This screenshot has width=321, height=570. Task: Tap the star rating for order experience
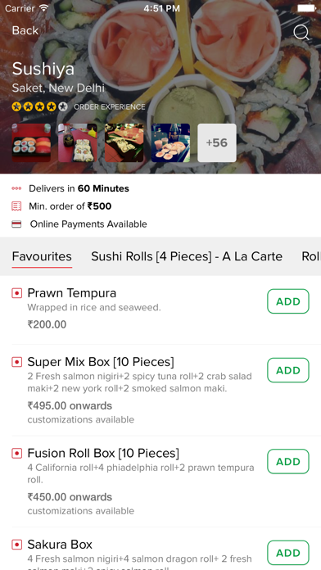pos(39,106)
